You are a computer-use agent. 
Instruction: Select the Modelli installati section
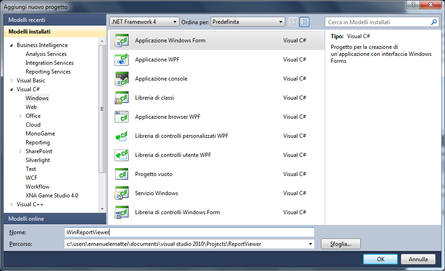click(x=55, y=32)
